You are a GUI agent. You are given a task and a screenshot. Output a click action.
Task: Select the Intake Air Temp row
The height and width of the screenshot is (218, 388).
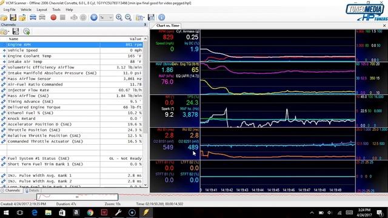(x=72, y=62)
